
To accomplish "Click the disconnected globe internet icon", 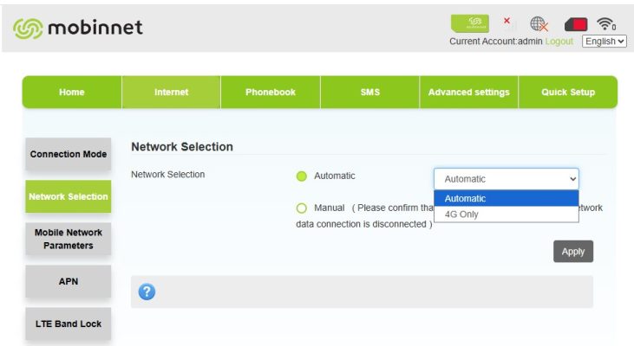I will (x=539, y=24).
